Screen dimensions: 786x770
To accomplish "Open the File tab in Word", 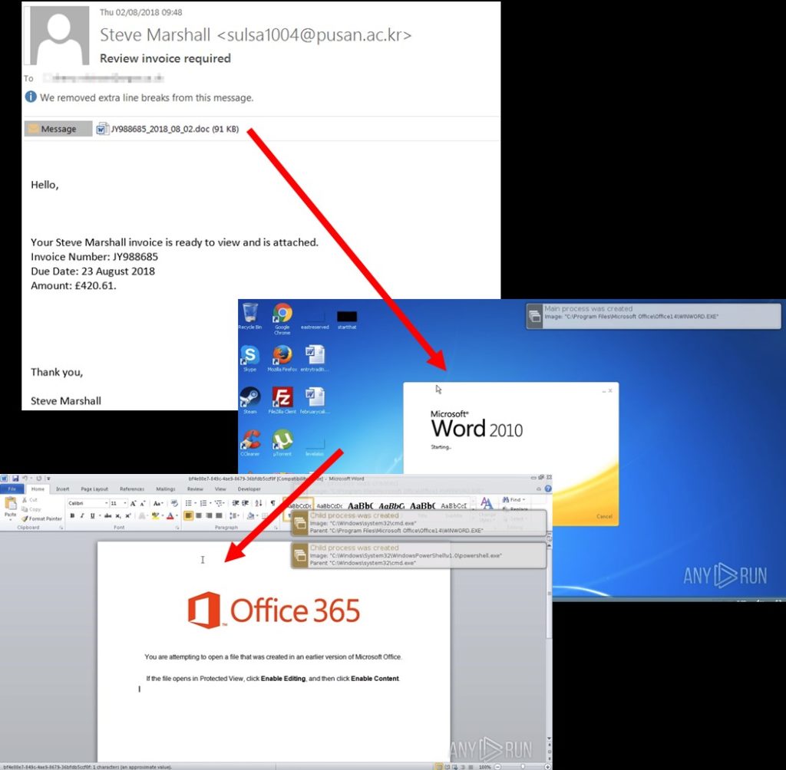I will point(12,489).
